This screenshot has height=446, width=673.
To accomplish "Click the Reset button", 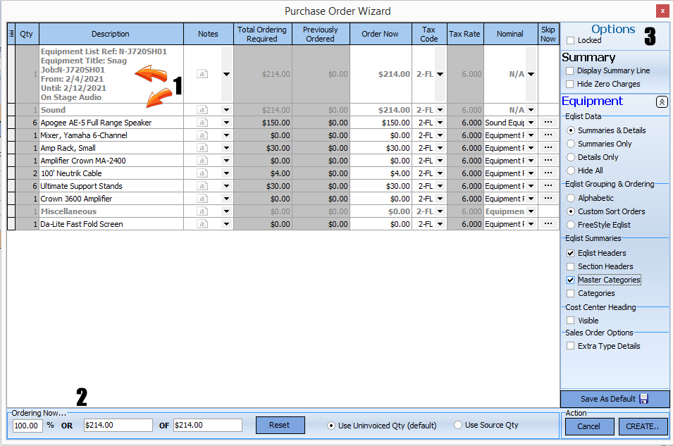I will (x=280, y=425).
